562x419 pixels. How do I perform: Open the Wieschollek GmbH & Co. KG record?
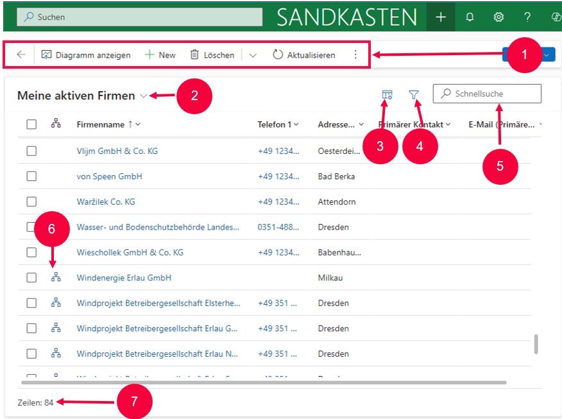[130, 252]
